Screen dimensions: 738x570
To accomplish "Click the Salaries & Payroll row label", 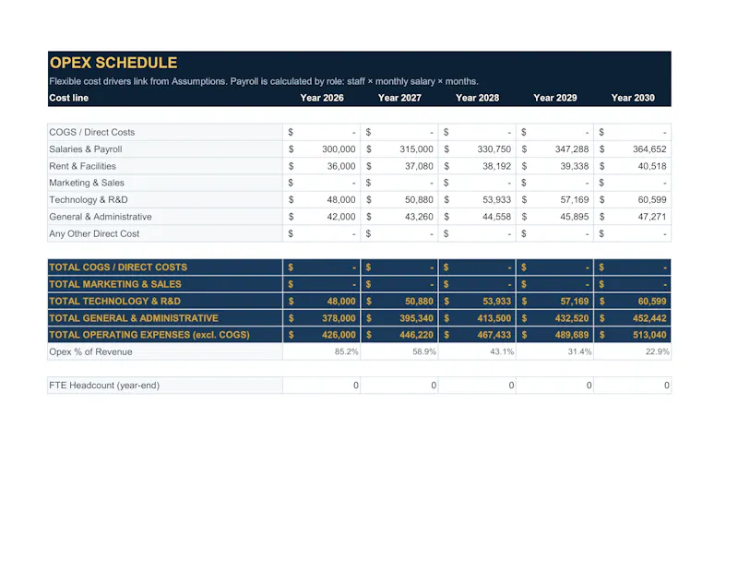I will click(x=86, y=149).
